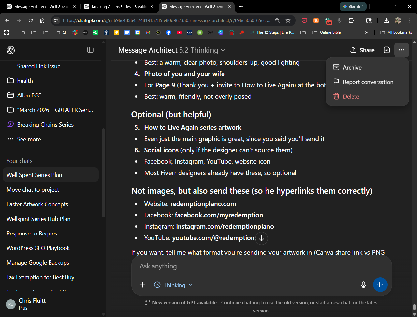This screenshot has width=417, height=317.
Task: Click the ChatGPT logo icon
Action: pyautogui.click(x=11, y=50)
